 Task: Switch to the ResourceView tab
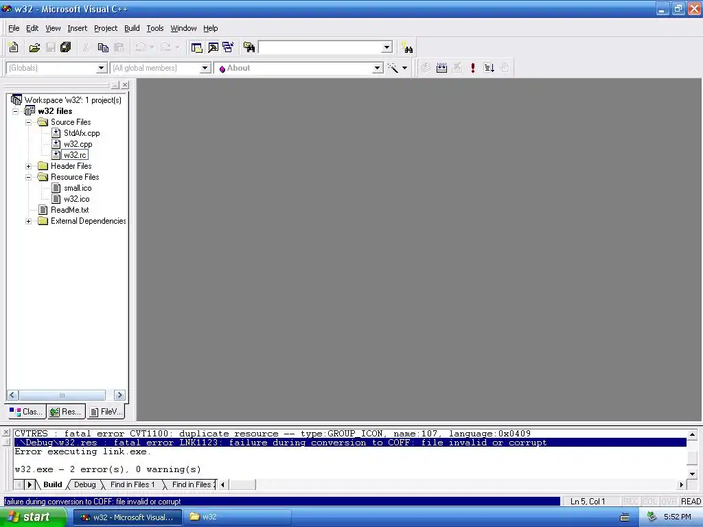(66, 412)
